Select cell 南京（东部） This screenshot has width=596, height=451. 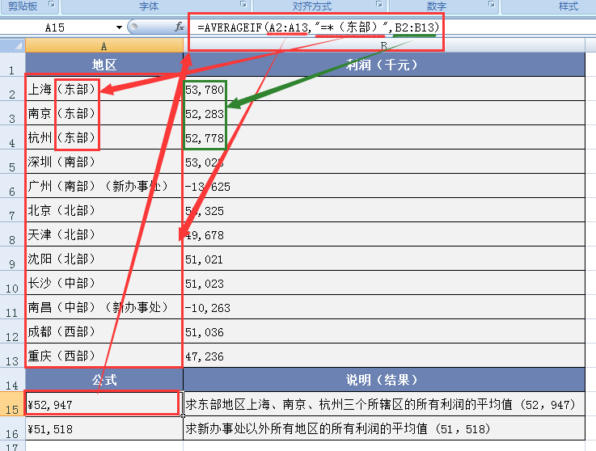pos(104,113)
